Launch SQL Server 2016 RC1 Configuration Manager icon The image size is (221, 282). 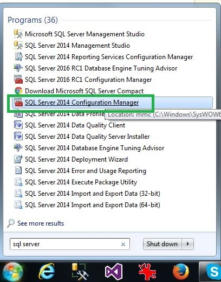pos(18,79)
